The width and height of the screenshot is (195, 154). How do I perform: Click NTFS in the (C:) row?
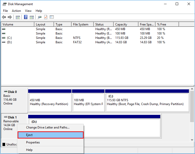tap(77, 38)
